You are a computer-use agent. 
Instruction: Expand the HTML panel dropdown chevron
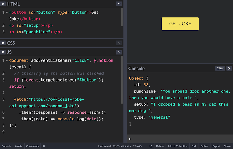tap(119, 4)
